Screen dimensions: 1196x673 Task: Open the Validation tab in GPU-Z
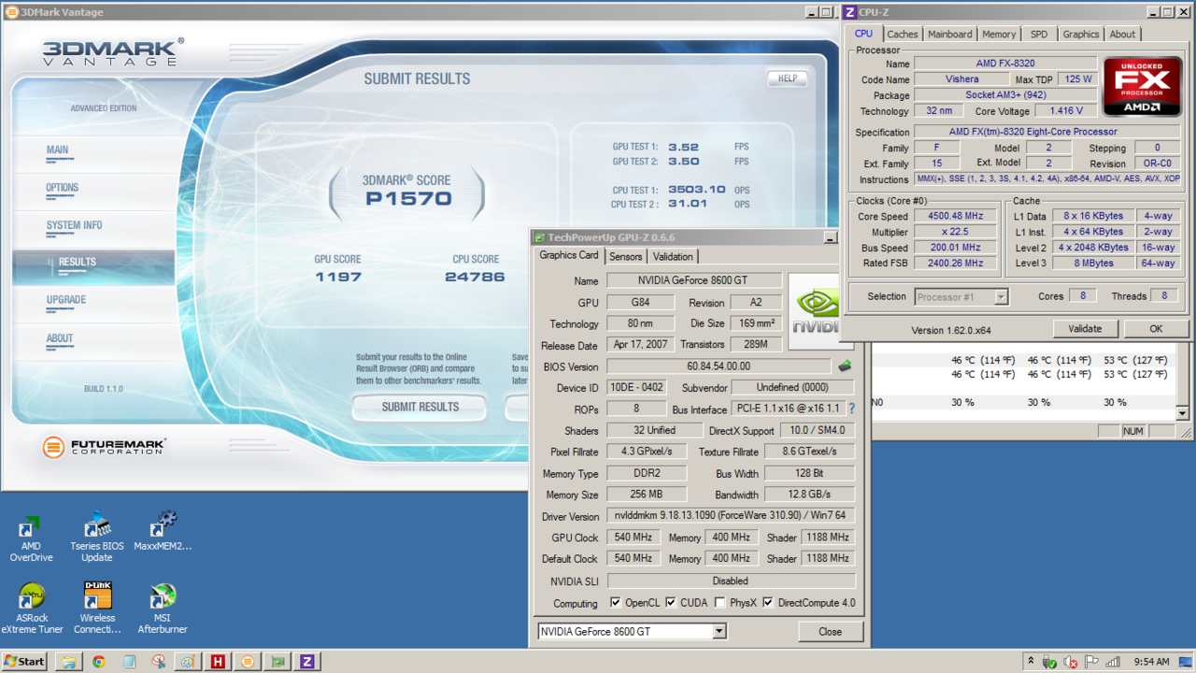pyautogui.click(x=673, y=257)
